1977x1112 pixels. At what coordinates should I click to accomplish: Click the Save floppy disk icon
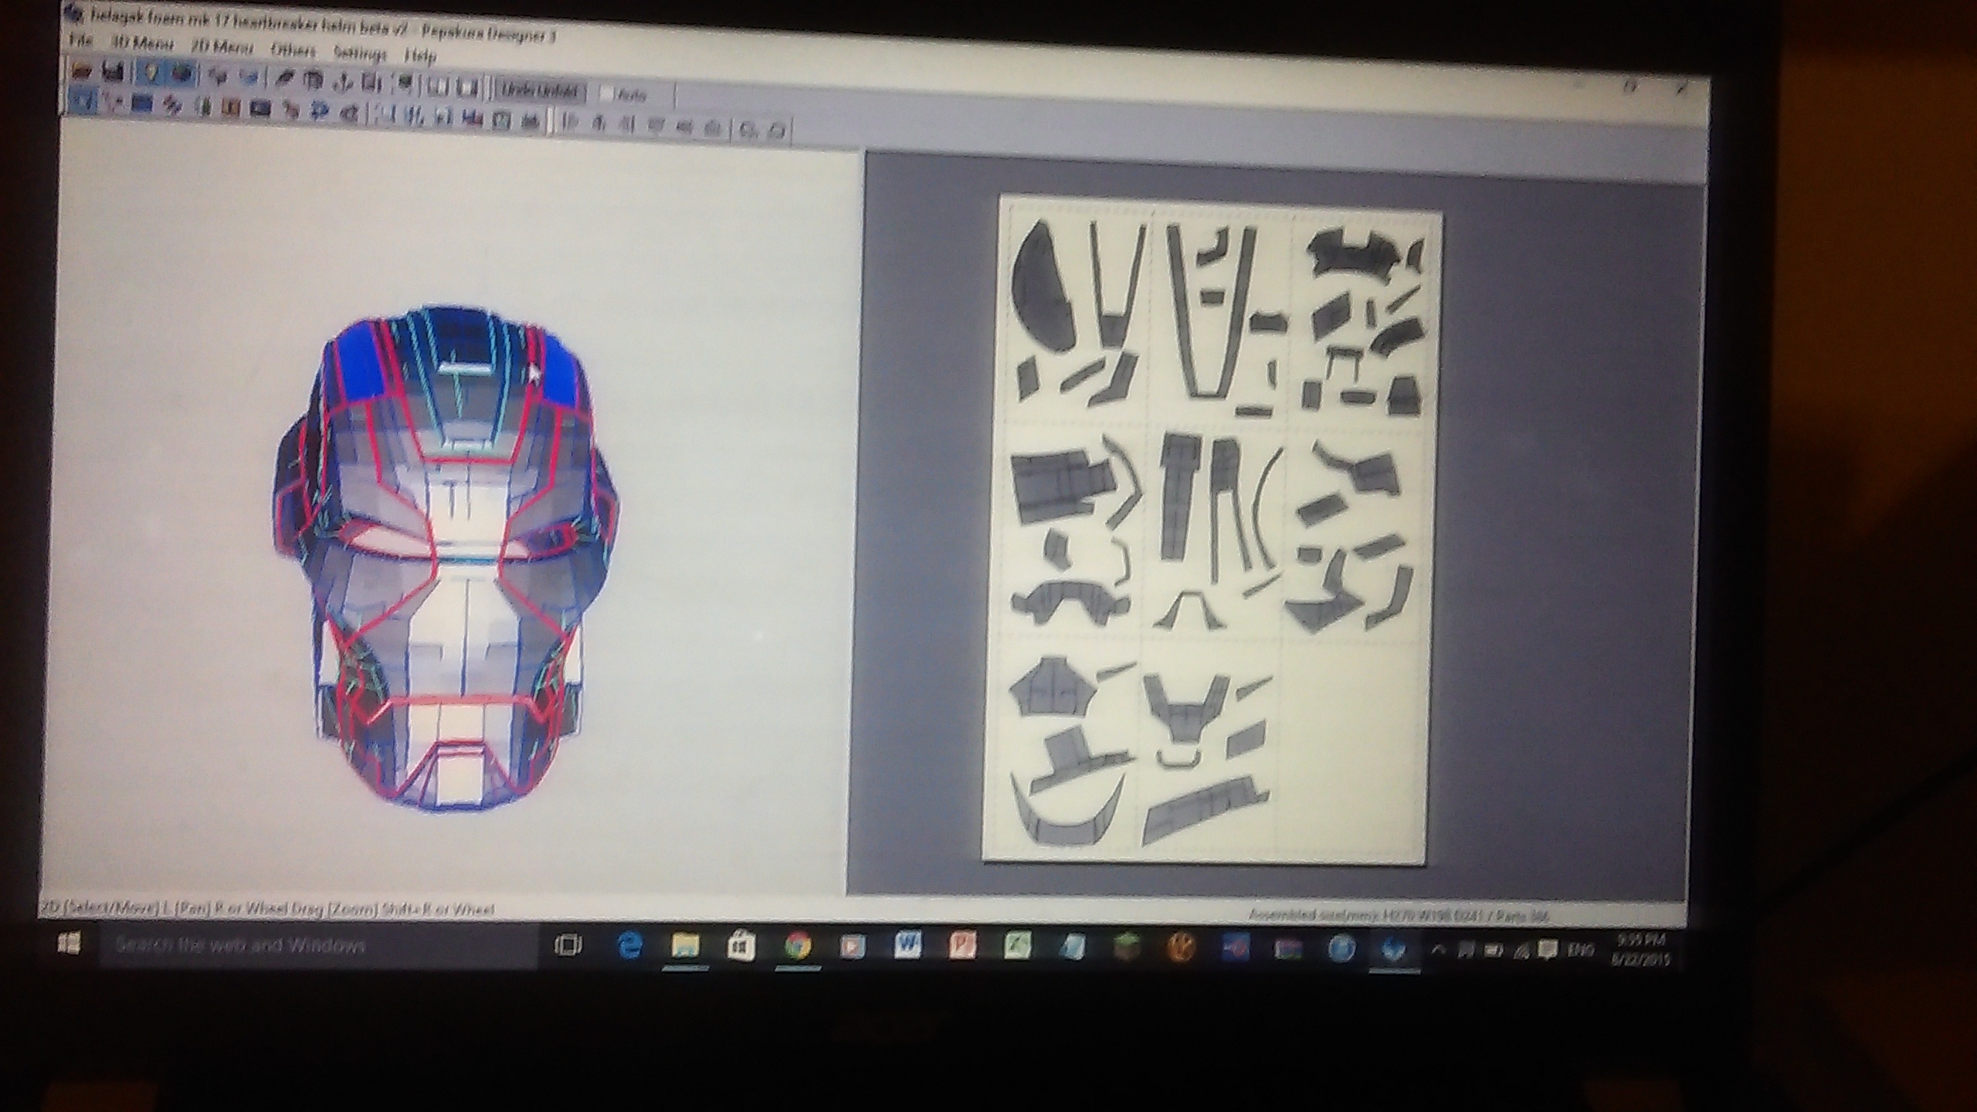tap(113, 73)
